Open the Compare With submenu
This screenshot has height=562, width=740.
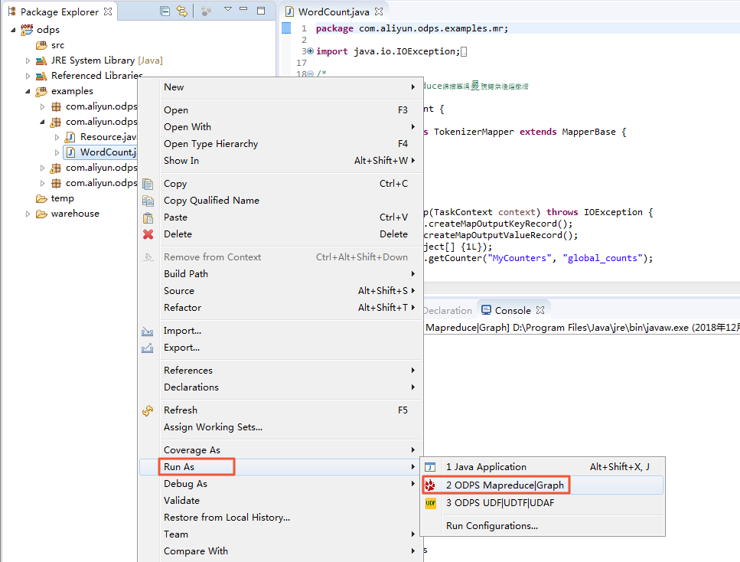click(x=280, y=551)
